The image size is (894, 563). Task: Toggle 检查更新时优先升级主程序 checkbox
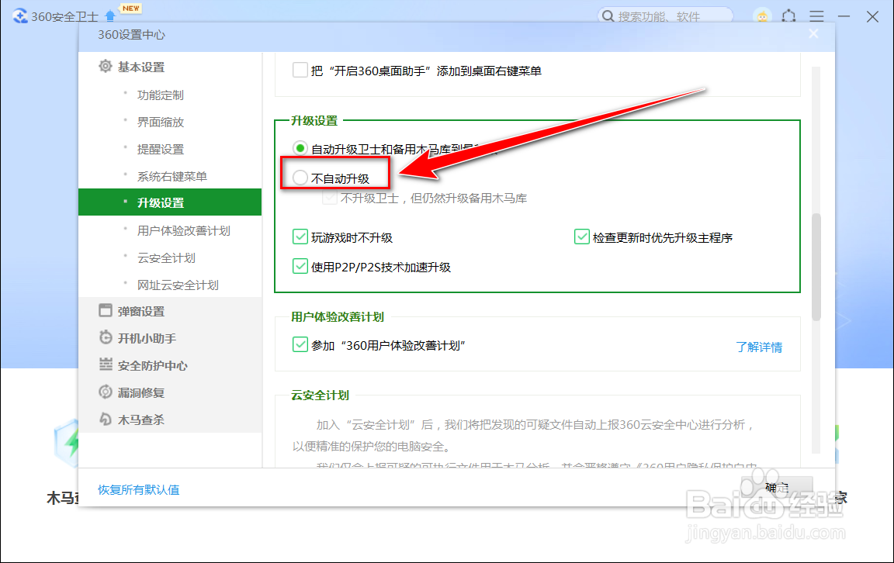point(581,237)
